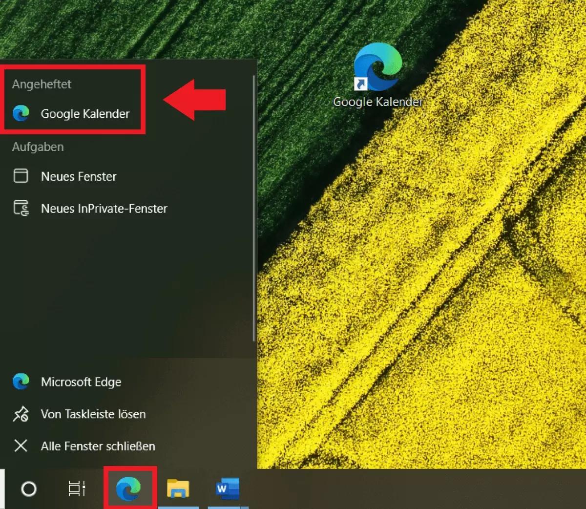Click the InPrivate window icon
This screenshot has width=586, height=509.
(21, 208)
